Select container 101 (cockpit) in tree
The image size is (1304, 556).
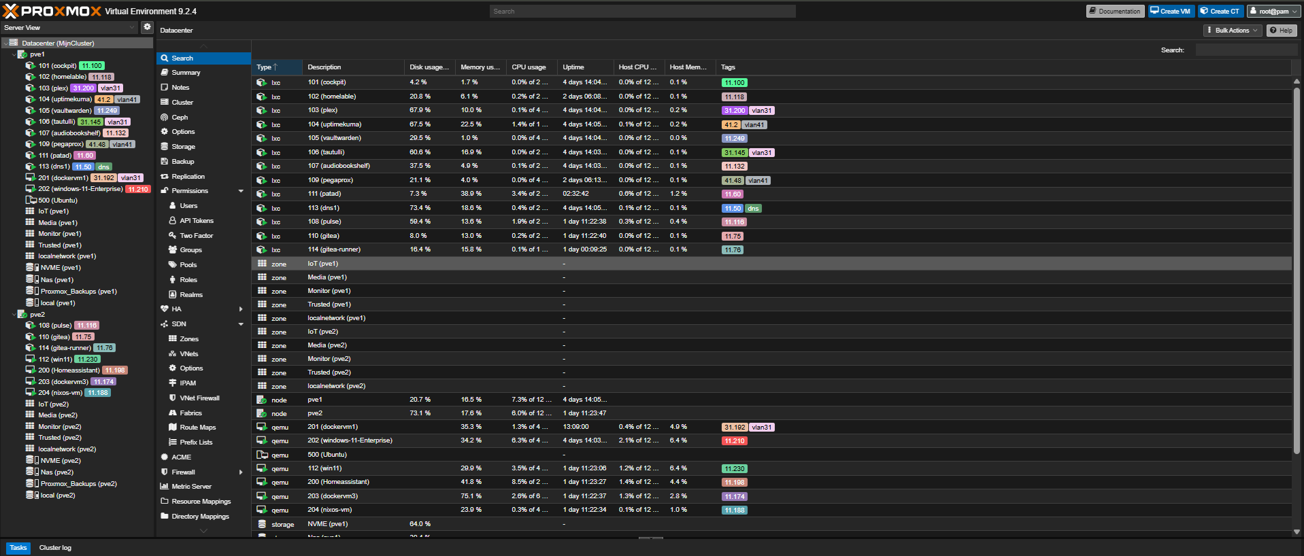(x=57, y=66)
